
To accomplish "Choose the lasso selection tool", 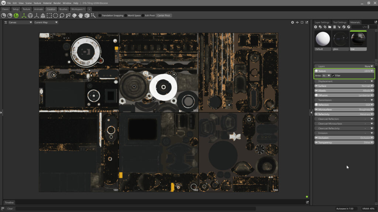I will point(62,15).
